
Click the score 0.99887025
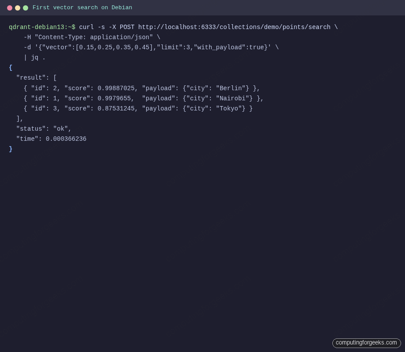116,88
